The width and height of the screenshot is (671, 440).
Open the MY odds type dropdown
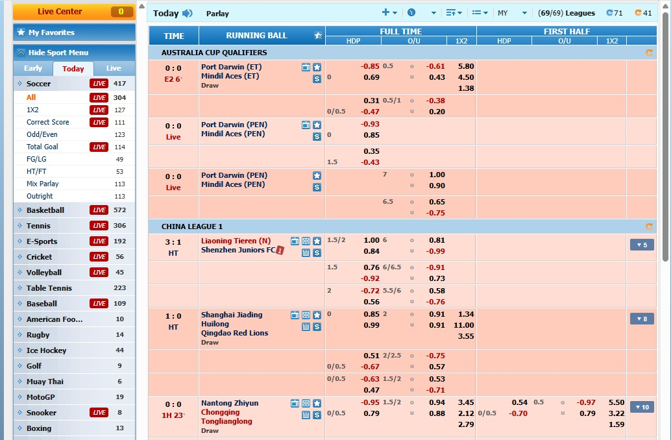tap(512, 13)
